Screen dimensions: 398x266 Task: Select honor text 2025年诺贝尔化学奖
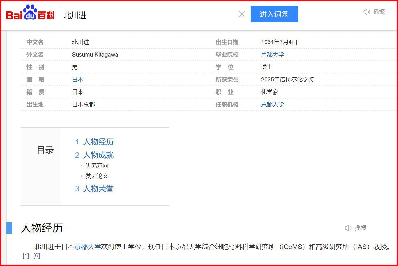pos(288,80)
